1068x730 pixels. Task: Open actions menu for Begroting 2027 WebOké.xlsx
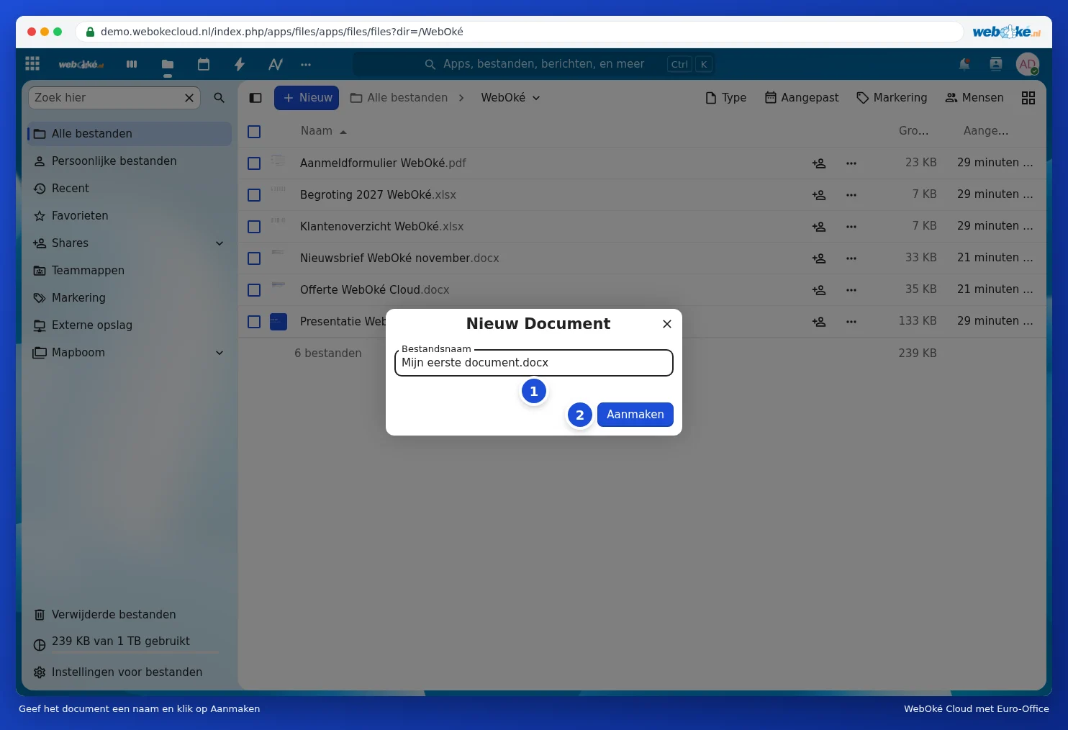851,195
